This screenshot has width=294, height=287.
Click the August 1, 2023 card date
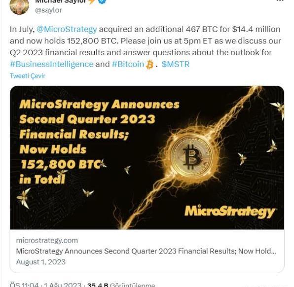pos(40,262)
